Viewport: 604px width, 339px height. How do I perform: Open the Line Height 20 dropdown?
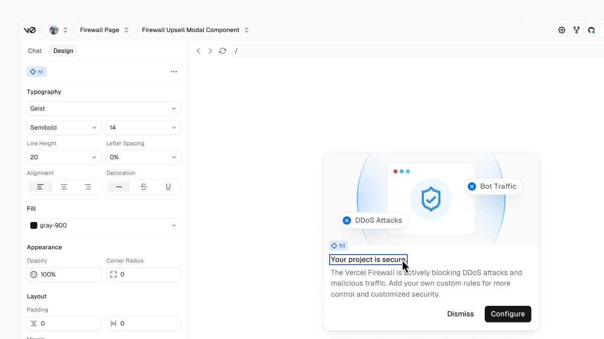pyautogui.click(x=64, y=157)
